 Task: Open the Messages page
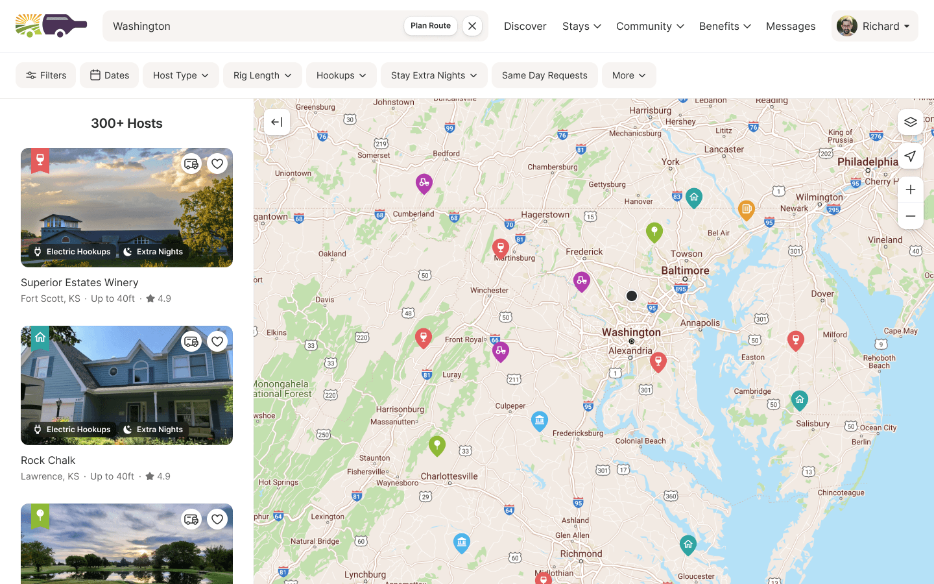[790, 26]
